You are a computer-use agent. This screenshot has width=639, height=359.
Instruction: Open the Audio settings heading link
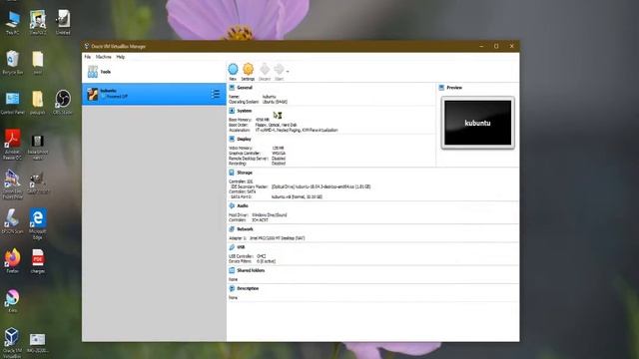pos(243,206)
